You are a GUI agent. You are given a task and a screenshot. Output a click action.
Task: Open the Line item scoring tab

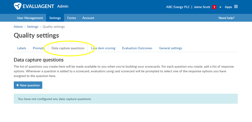coord(103,48)
